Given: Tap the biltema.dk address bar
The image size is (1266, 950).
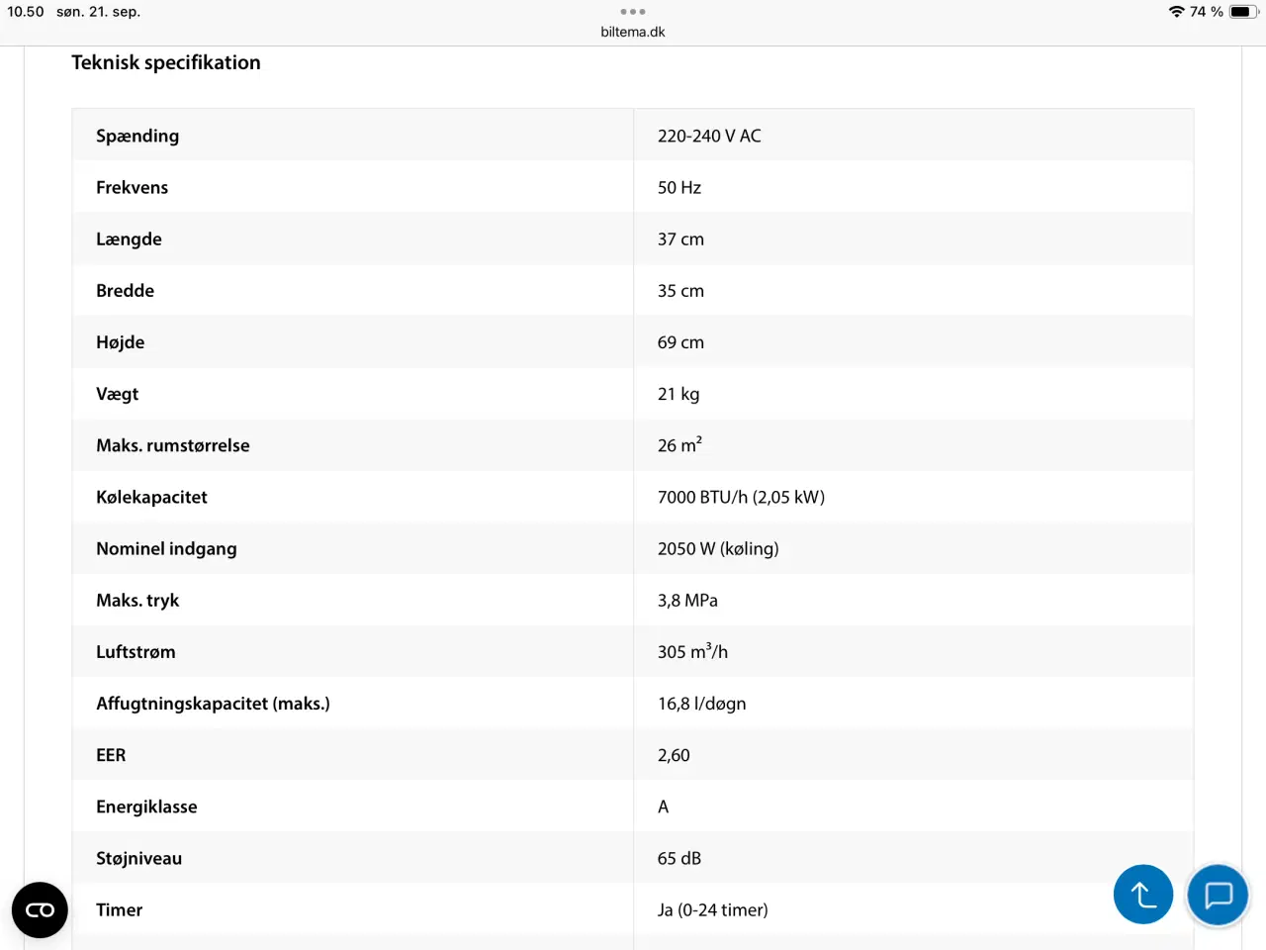Looking at the screenshot, I should 633,32.
